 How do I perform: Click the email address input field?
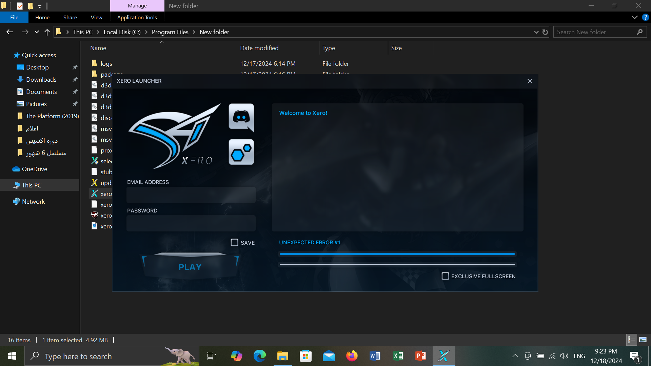pyautogui.click(x=191, y=195)
